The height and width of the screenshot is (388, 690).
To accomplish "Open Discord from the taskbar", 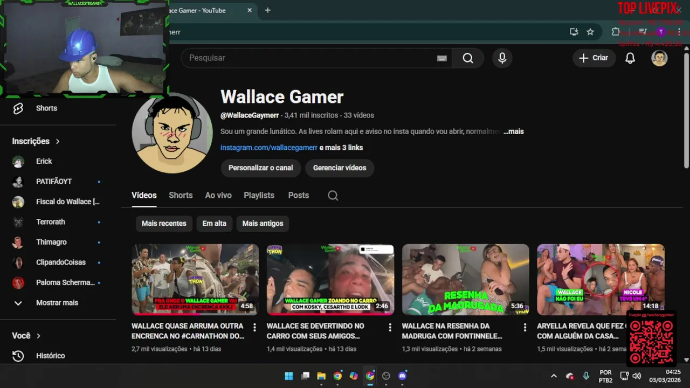I will [x=402, y=376].
